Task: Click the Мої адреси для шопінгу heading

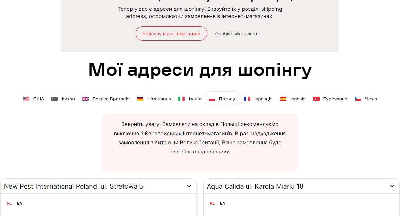Action: tap(200, 70)
